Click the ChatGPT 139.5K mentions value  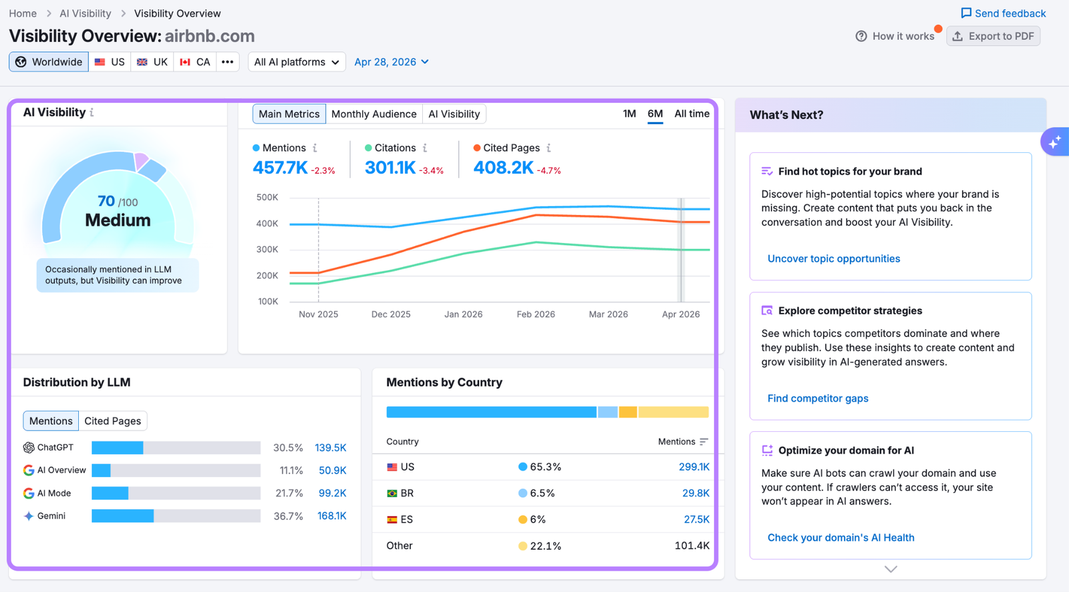(331, 448)
